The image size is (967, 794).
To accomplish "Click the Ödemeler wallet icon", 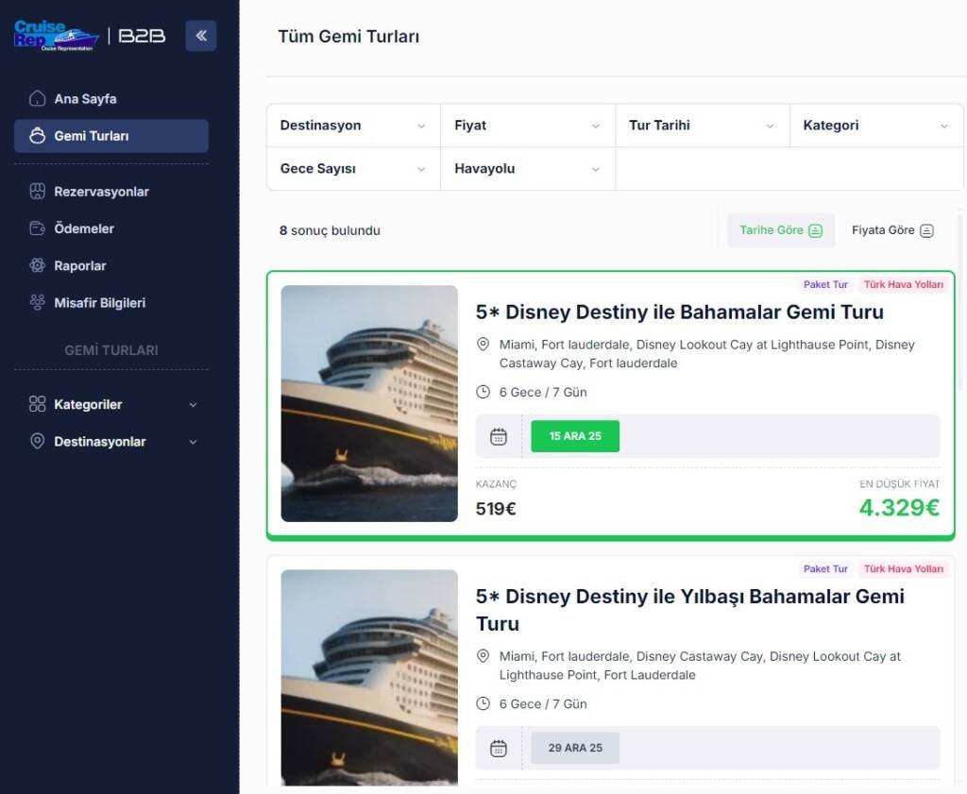I will pos(37,228).
